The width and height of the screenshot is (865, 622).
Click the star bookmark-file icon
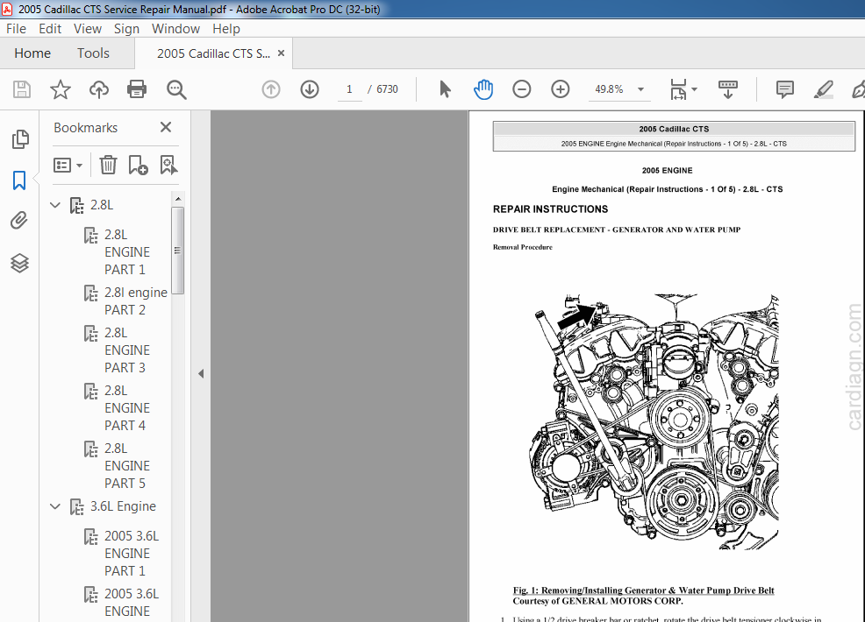pos(61,89)
